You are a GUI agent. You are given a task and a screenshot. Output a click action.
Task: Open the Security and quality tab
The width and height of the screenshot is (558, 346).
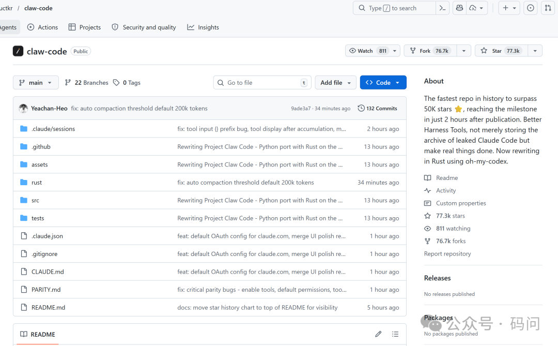pos(144,27)
